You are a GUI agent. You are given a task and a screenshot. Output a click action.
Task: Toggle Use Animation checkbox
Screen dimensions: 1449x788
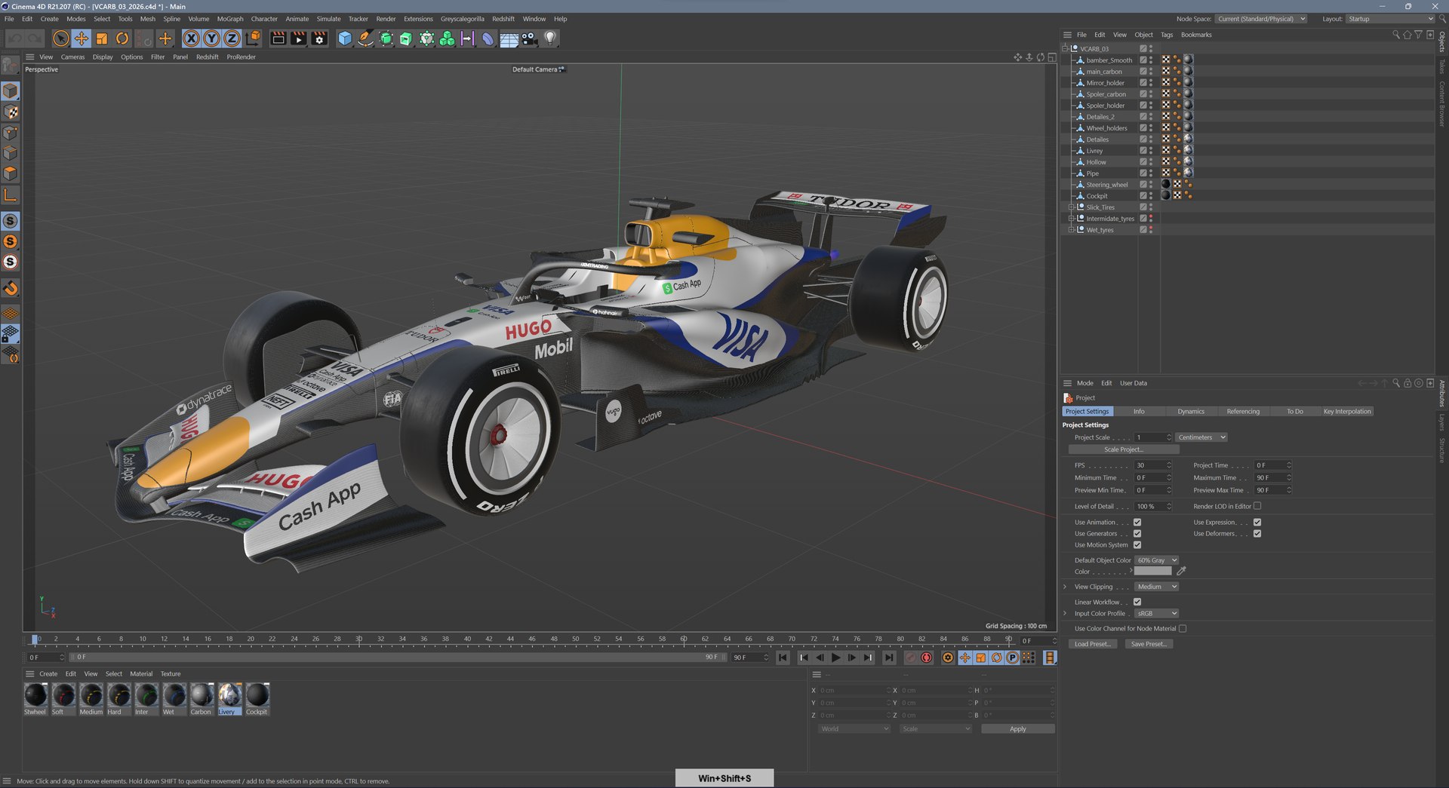coord(1137,522)
